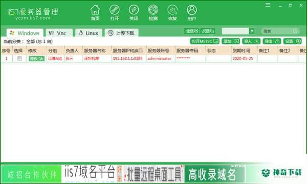The height and width of the screenshot is (184, 307).
Task: Click the 诚招合作伙伴 banner
Action: coord(31,174)
